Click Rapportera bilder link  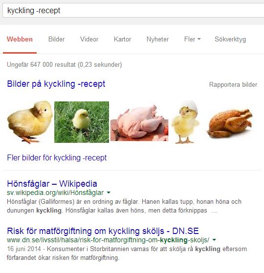tap(233, 85)
